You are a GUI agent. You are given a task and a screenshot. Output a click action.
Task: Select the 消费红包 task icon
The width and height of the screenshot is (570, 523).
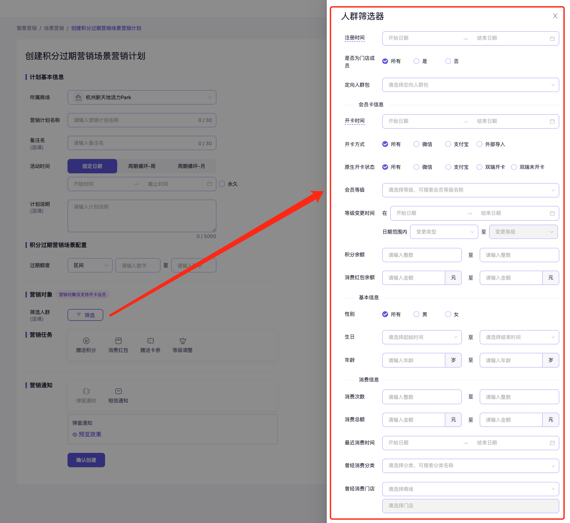(x=118, y=341)
